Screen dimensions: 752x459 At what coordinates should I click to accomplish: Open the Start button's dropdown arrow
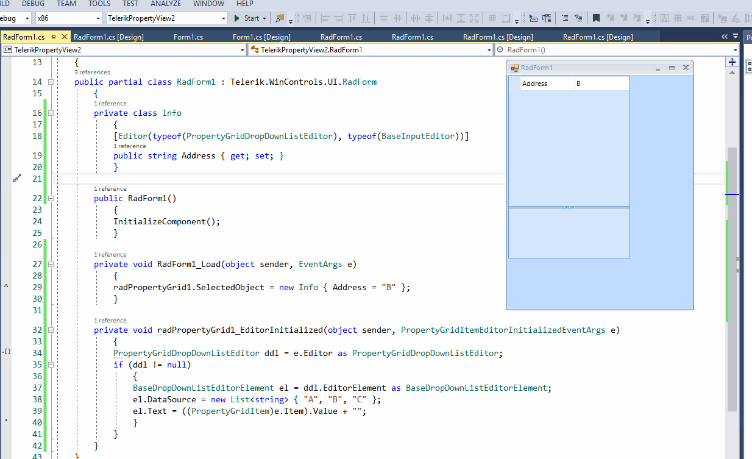pos(264,18)
